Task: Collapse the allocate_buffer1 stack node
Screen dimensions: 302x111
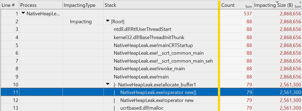Action: click(x=108, y=85)
